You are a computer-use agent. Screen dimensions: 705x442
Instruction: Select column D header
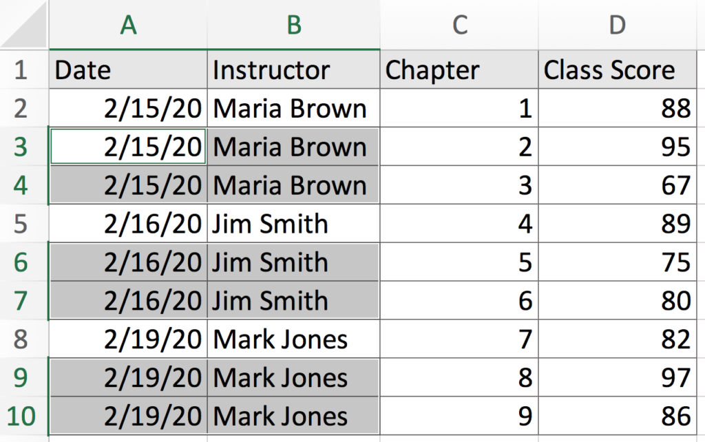[618, 25]
